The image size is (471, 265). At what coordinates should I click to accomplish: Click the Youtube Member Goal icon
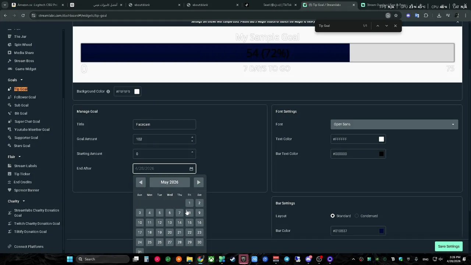[x=10, y=130]
